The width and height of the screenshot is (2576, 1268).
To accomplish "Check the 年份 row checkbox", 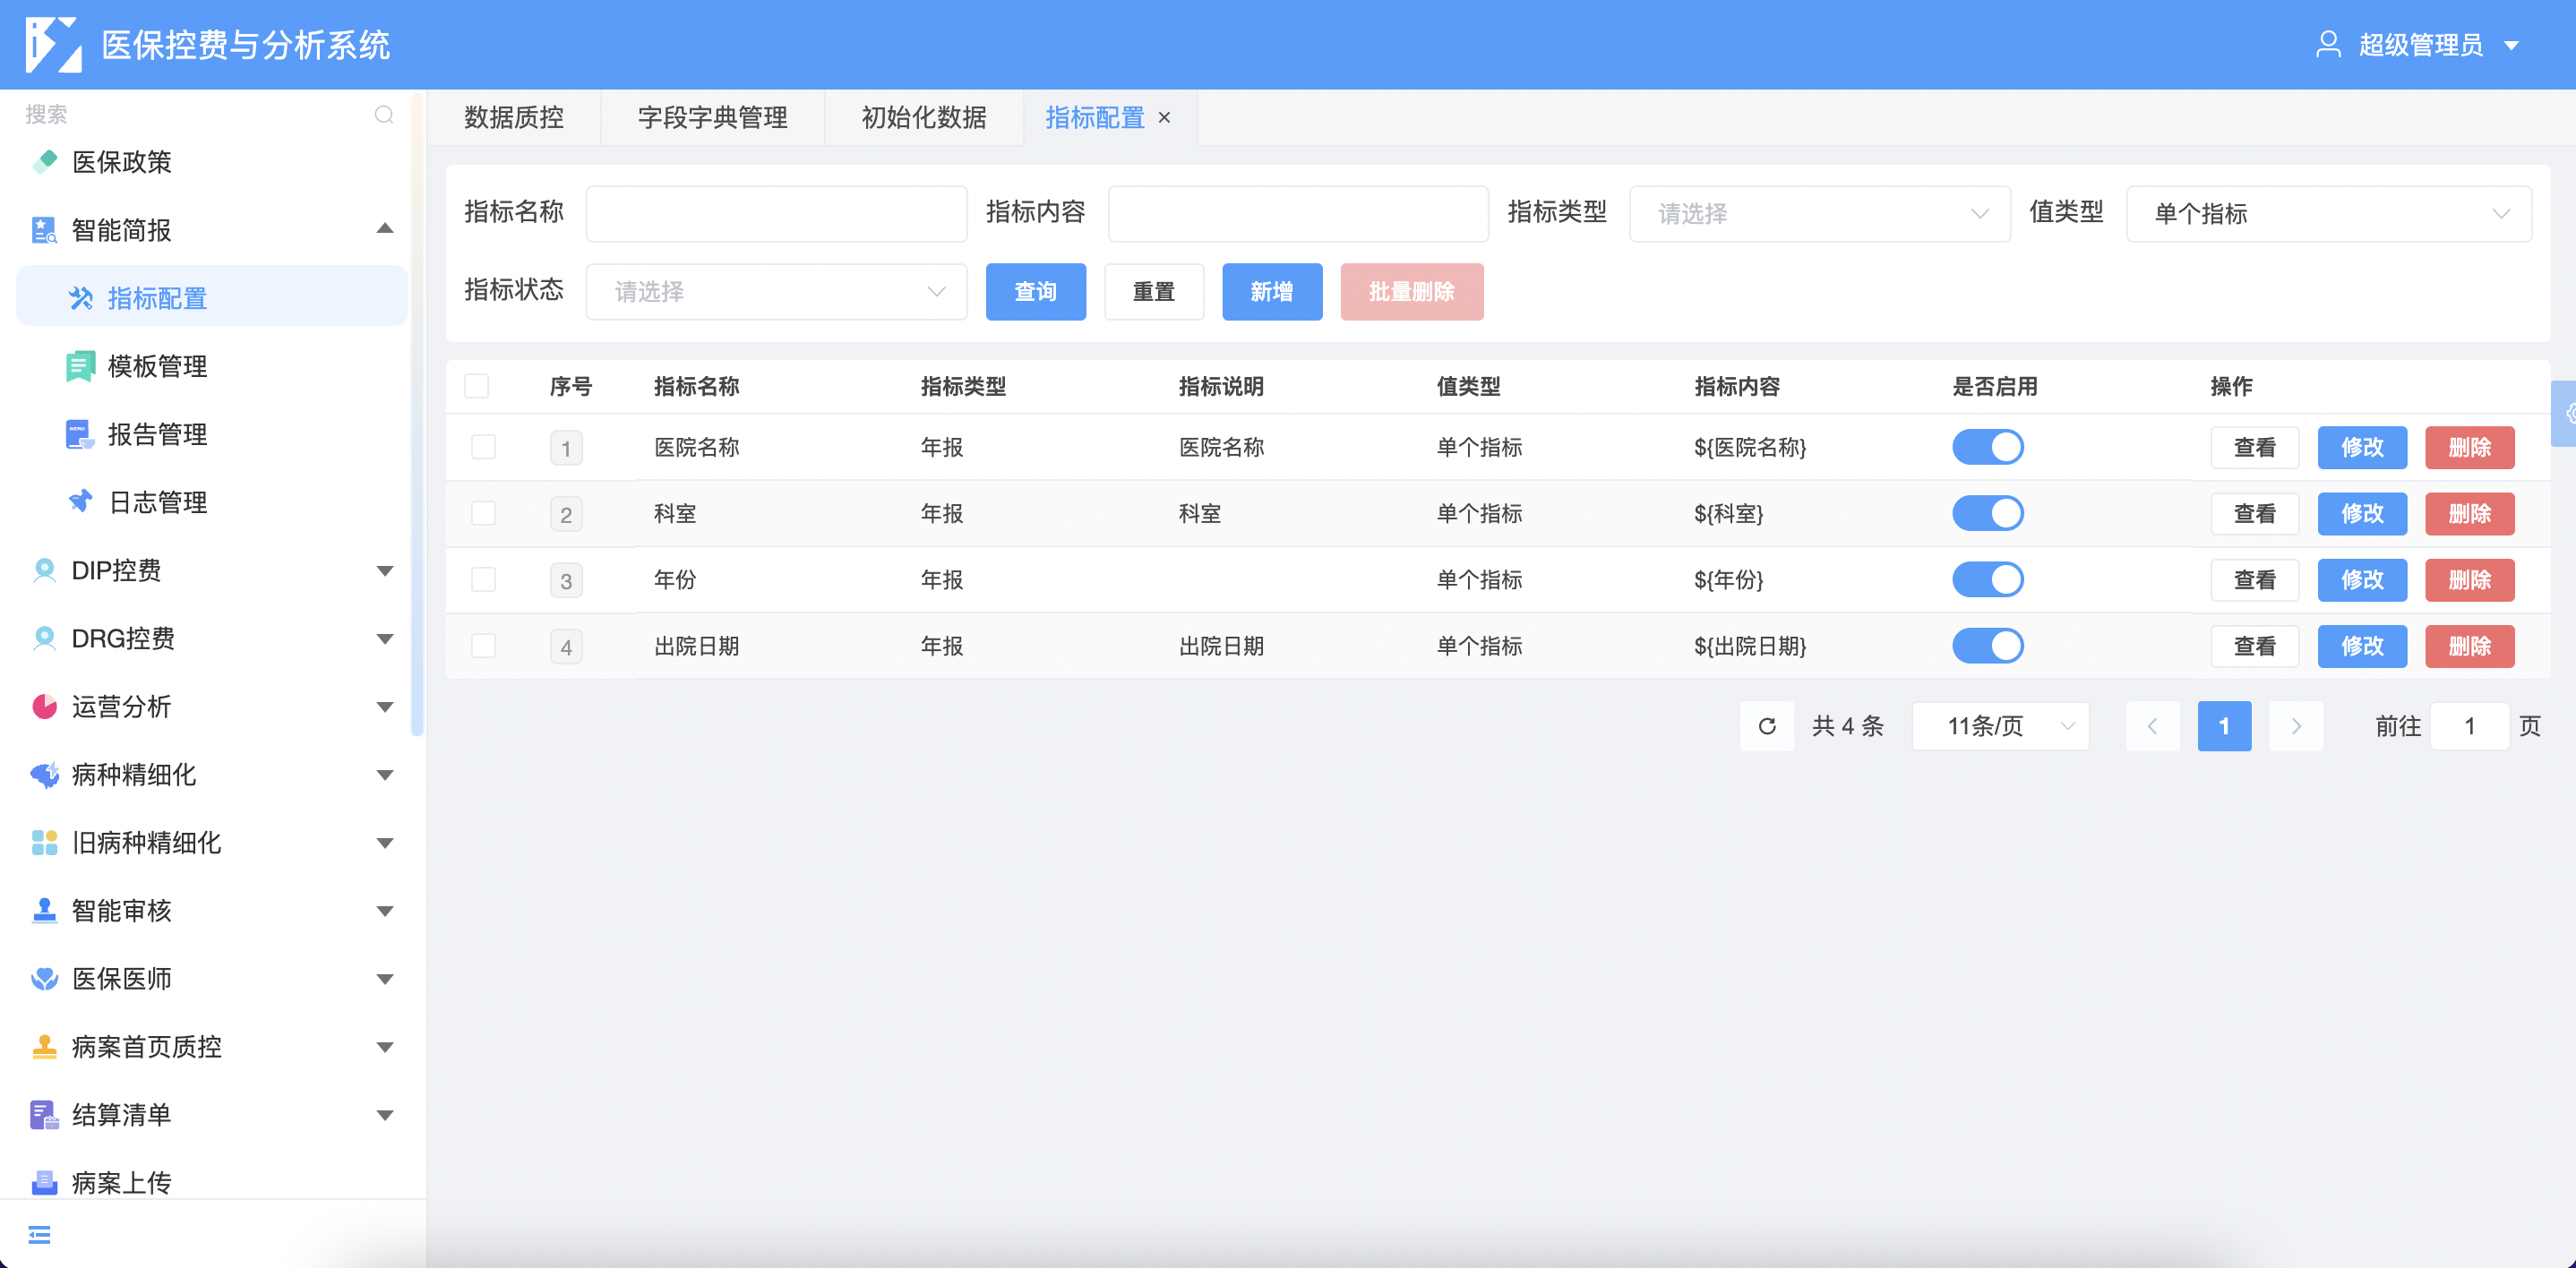I will click(x=484, y=579).
